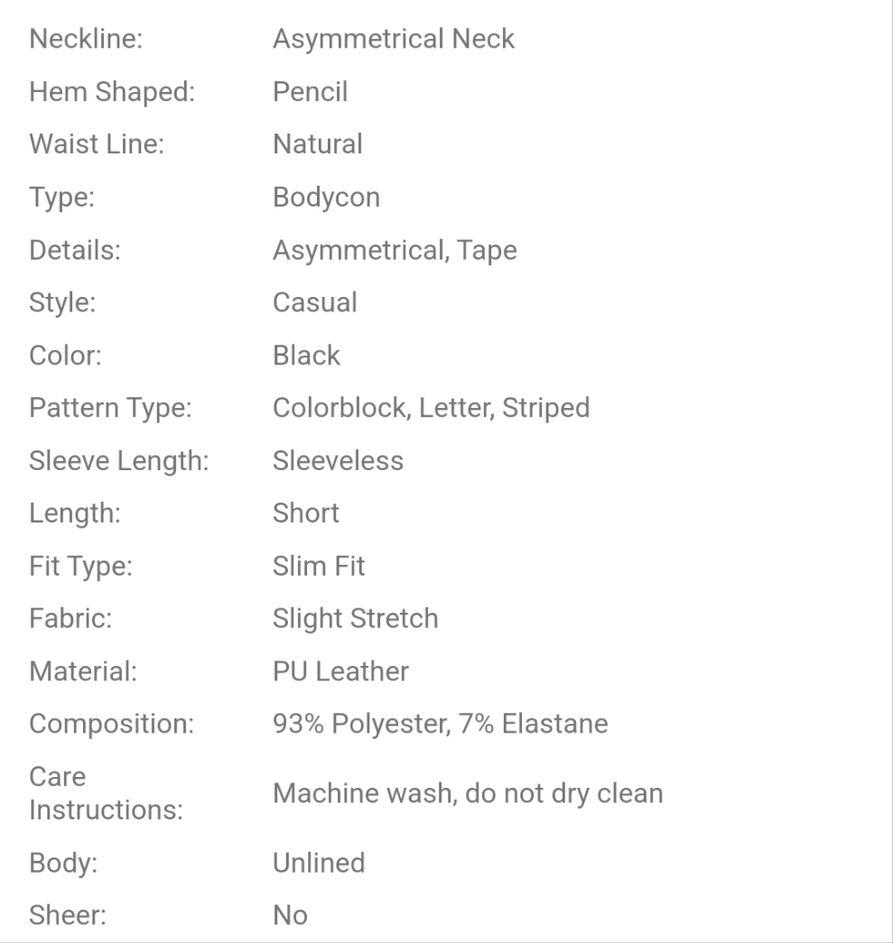Click the Asymmetrical, Tape details value
This screenshot has width=893, height=943.
click(395, 250)
